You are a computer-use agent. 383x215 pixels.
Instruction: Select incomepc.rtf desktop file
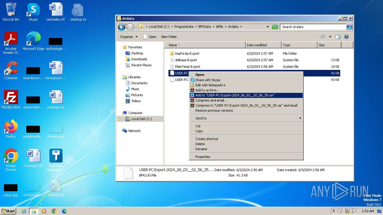[x=33, y=158]
